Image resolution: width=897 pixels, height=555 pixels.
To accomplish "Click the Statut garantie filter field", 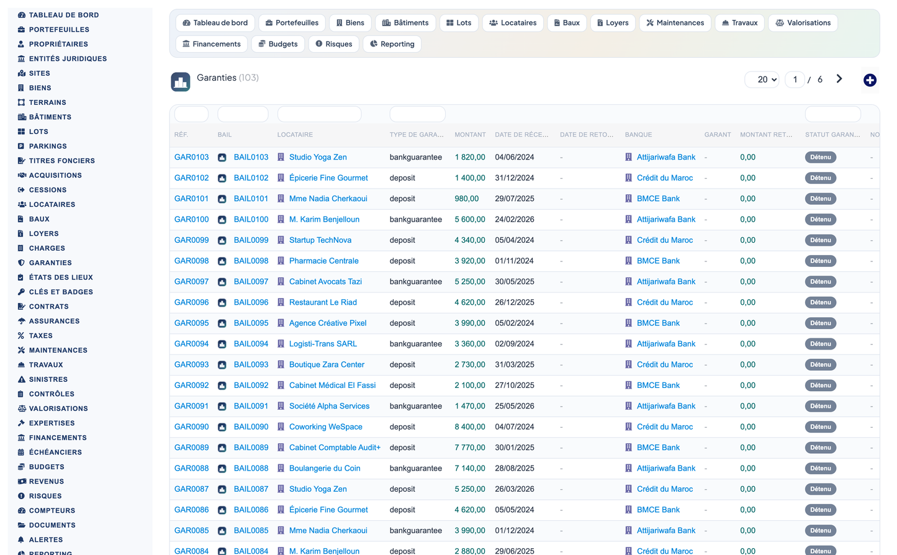I will coord(832,114).
